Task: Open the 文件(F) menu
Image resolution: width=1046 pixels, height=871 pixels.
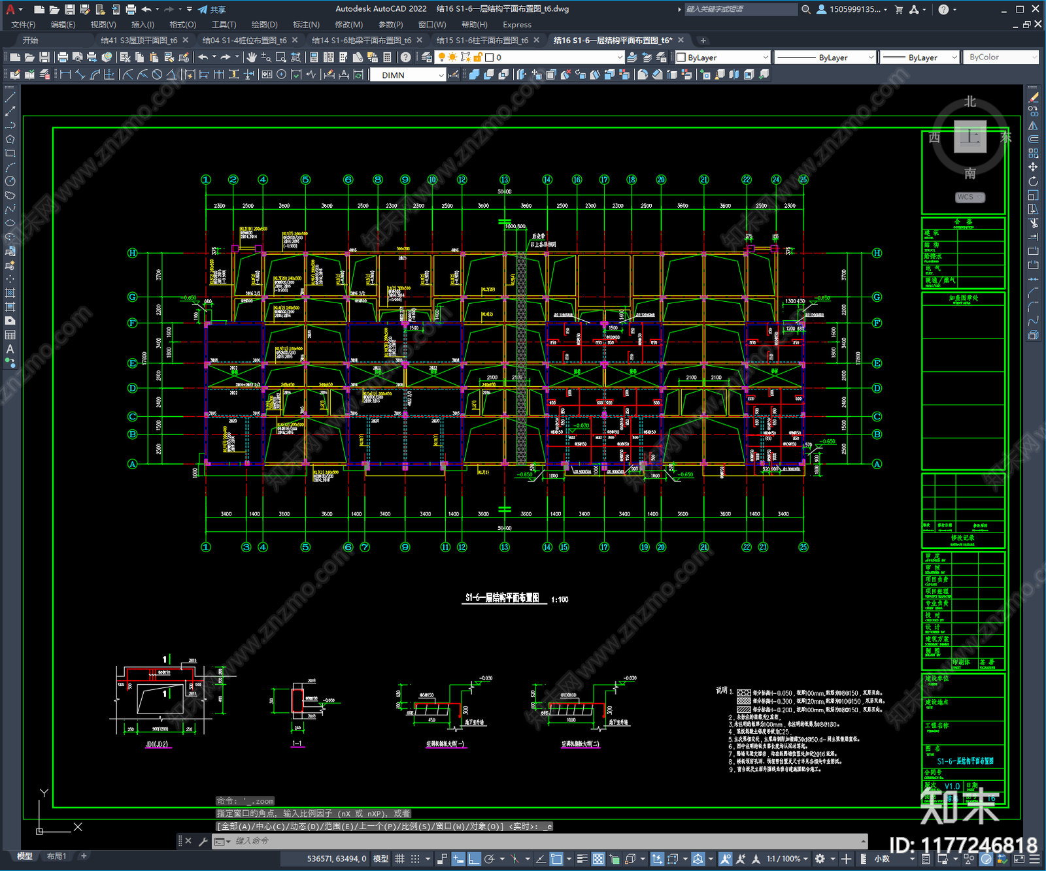Action: pos(24,25)
